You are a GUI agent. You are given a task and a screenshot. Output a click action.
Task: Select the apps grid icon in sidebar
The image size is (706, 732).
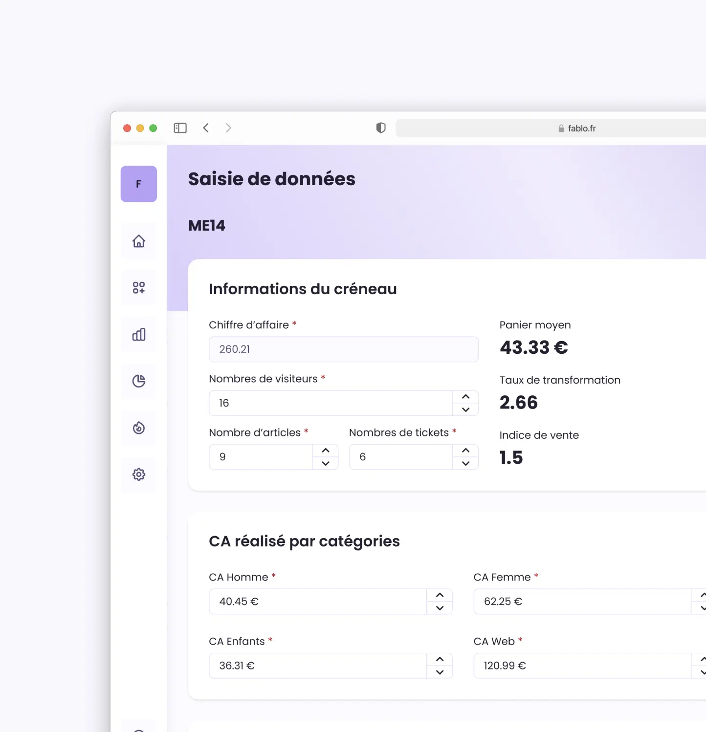139,287
